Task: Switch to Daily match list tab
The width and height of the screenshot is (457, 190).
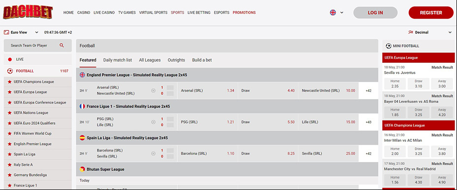Action: coord(118,60)
